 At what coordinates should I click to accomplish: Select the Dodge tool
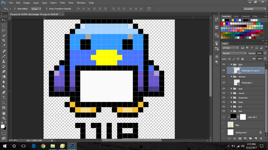click(4, 87)
